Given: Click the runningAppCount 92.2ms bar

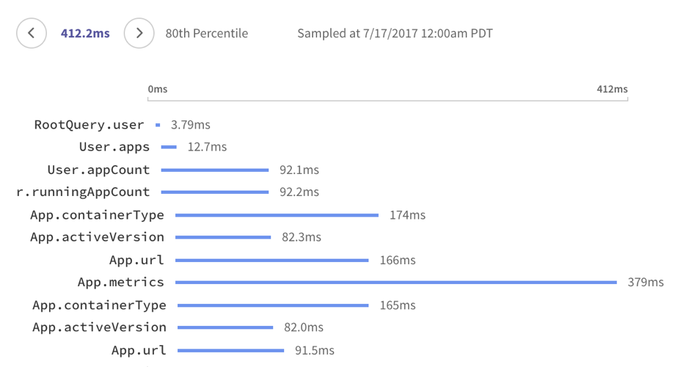Looking at the screenshot, I should point(215,192).
